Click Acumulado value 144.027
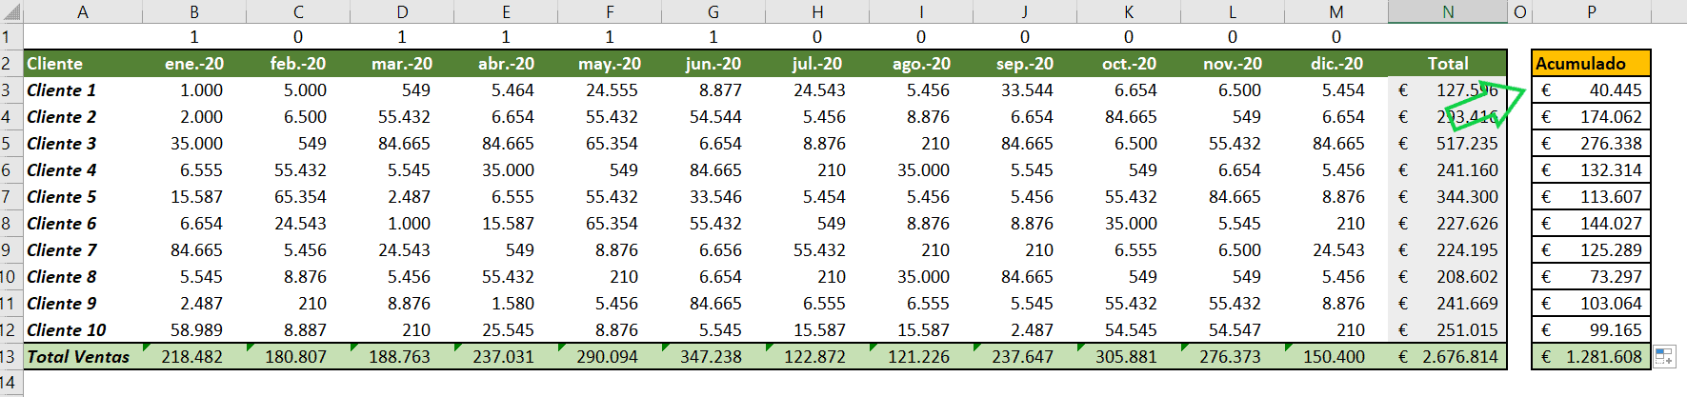The height and width of the screenshot is (397, 1687). [1592, 224]
